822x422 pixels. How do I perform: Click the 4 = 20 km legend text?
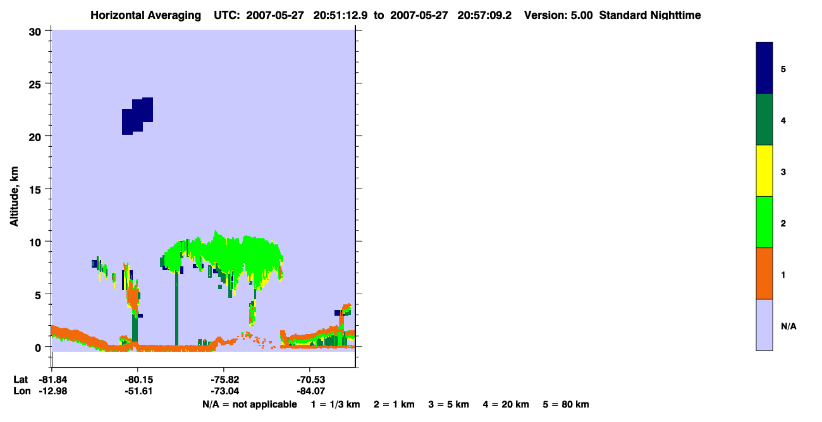pos(506,404)
